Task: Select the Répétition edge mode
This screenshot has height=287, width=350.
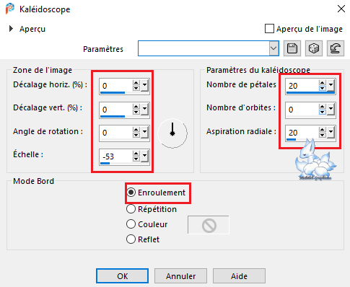Action: point(131,209)
